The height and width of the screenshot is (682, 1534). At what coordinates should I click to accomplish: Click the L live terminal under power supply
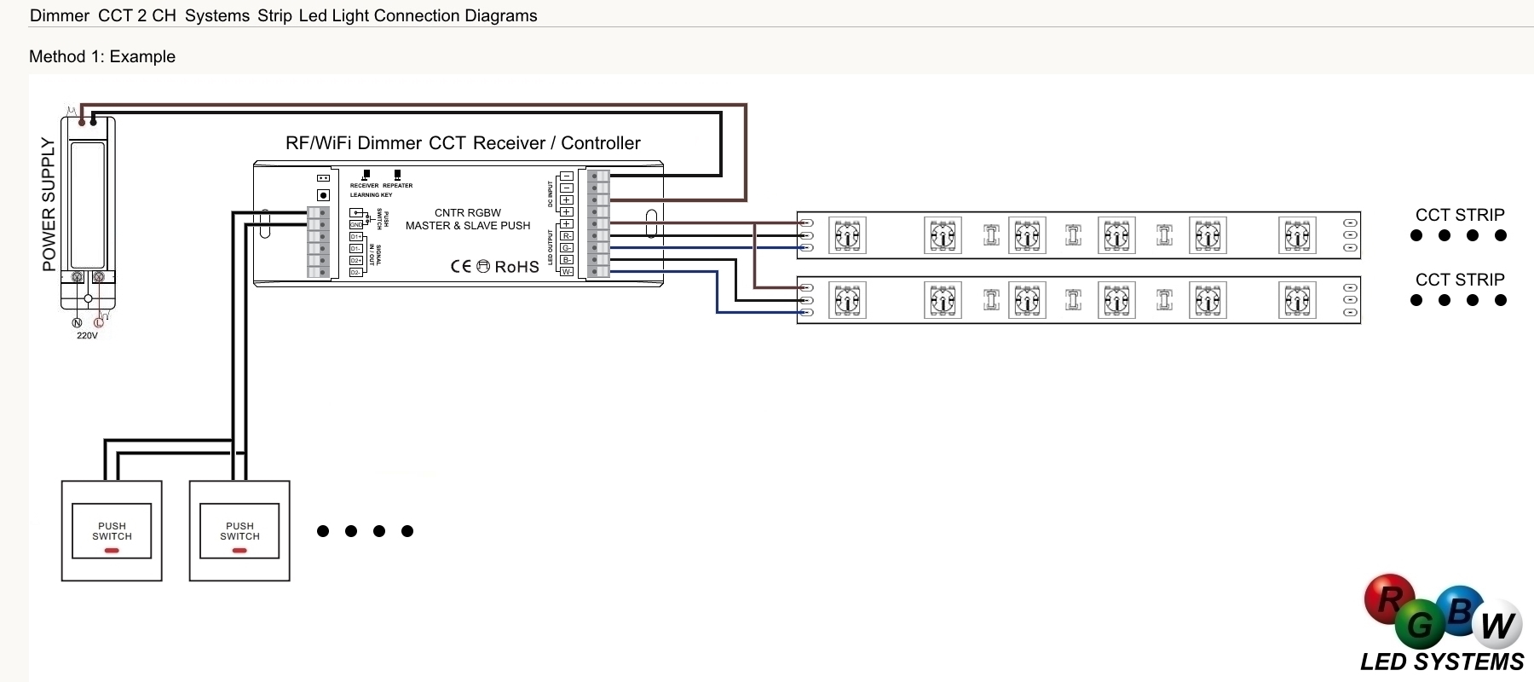point(99,322)
